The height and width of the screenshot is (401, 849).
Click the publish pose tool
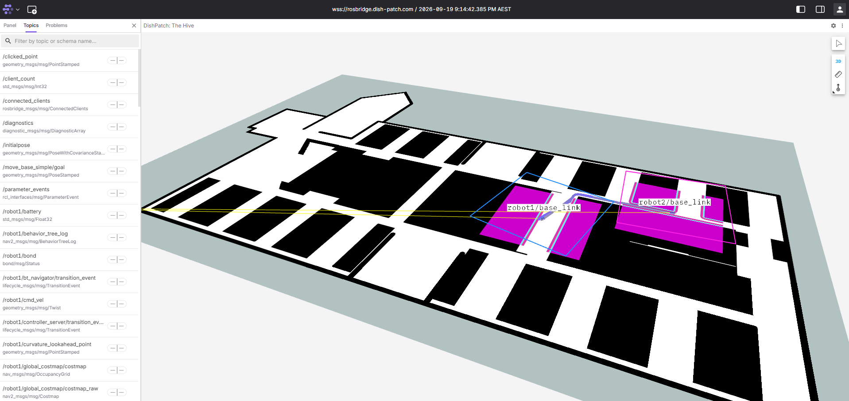point(838,88)
